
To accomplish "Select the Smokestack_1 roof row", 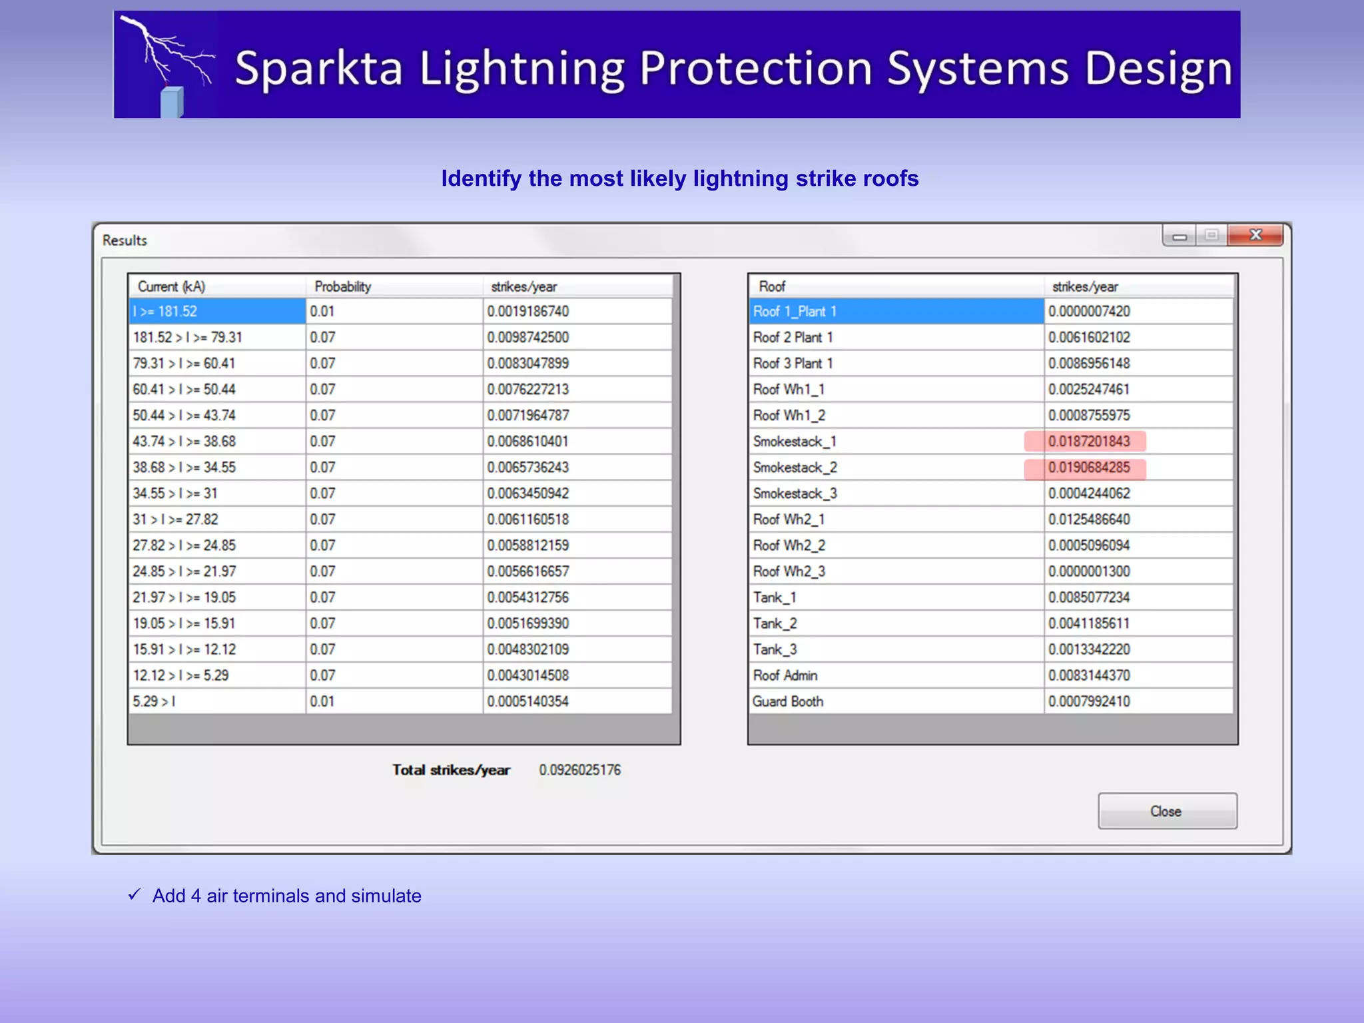I will coord(795,442).
